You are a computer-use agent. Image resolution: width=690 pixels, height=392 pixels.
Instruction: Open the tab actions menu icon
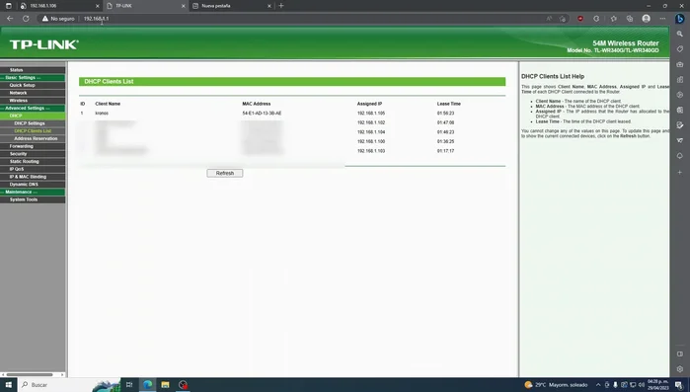click(8, 6)
